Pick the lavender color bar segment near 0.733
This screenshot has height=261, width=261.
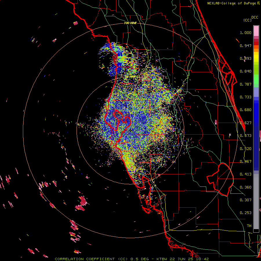(256, 92)
